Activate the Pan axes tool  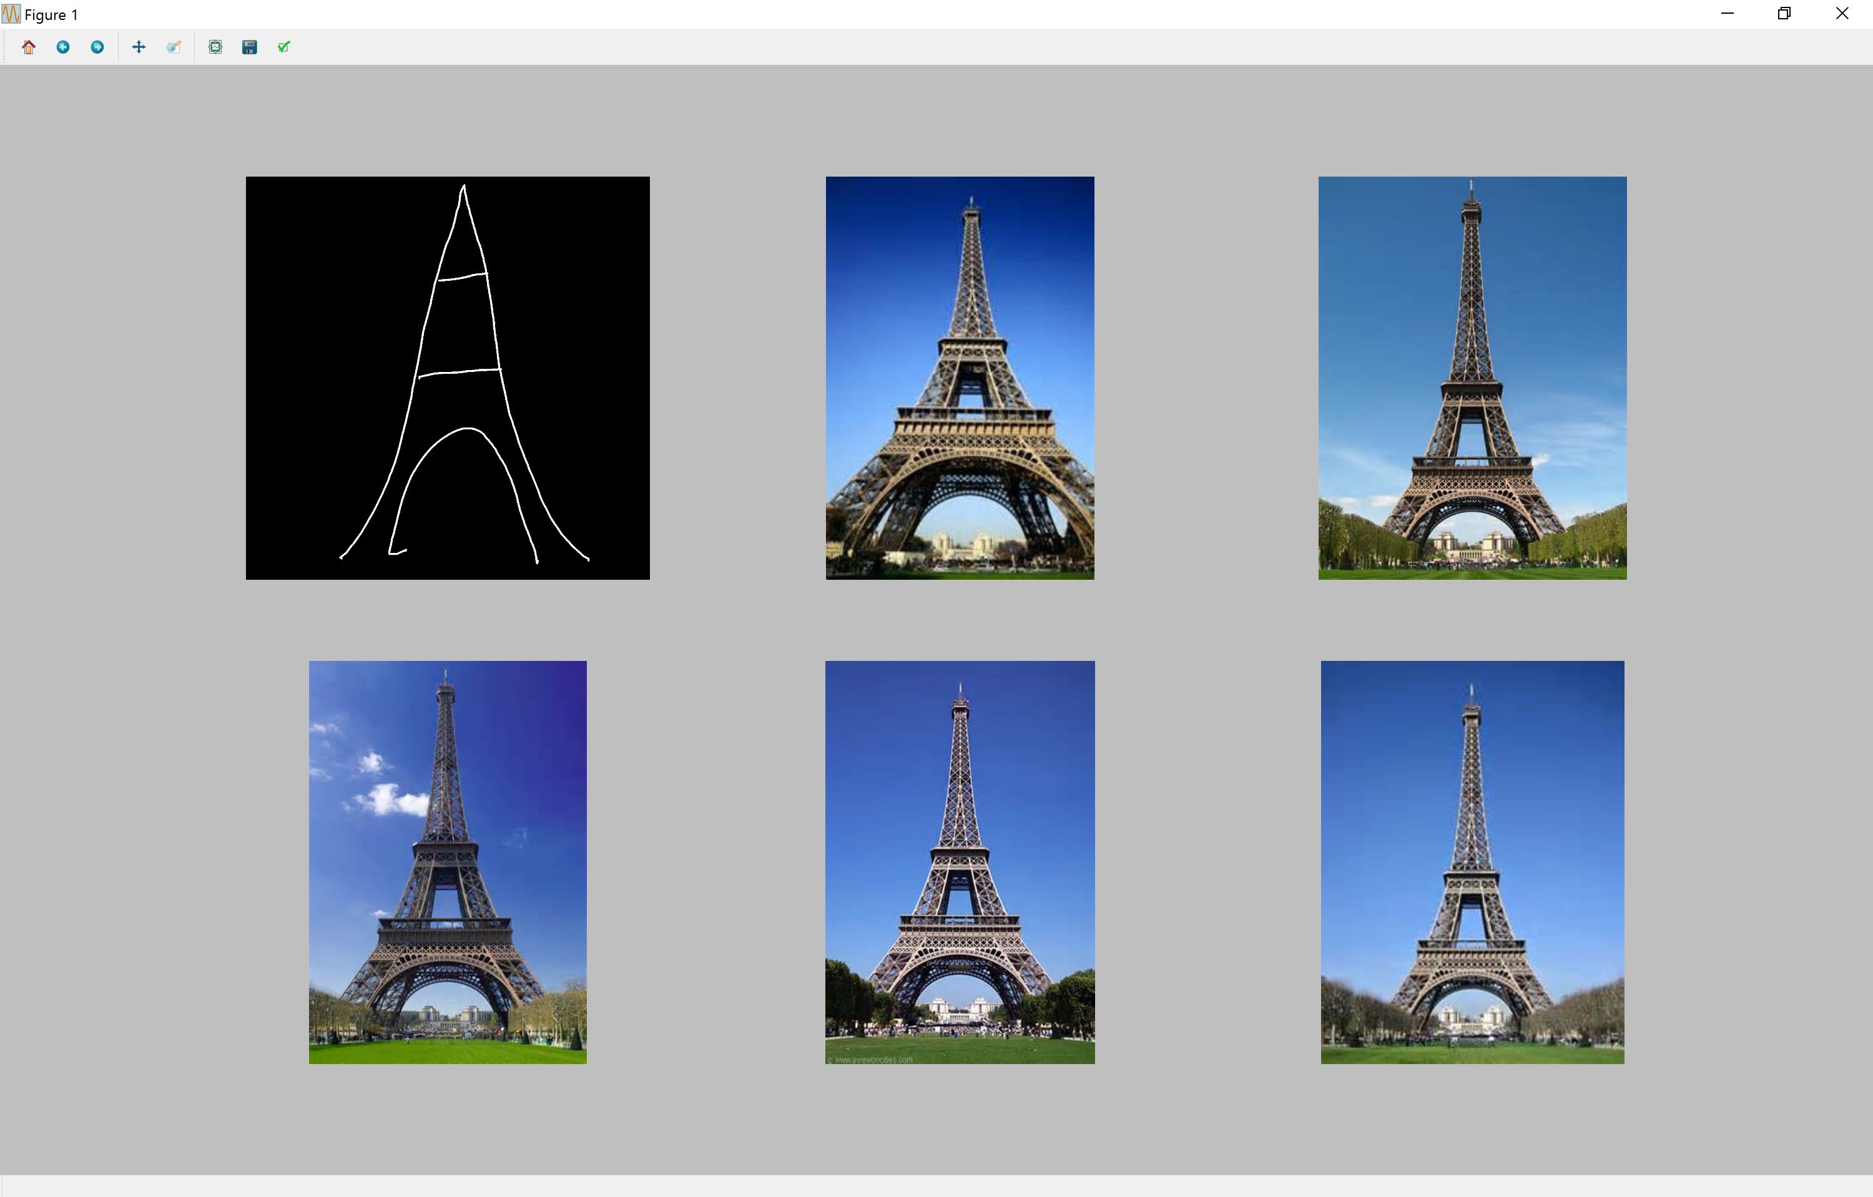139,47
